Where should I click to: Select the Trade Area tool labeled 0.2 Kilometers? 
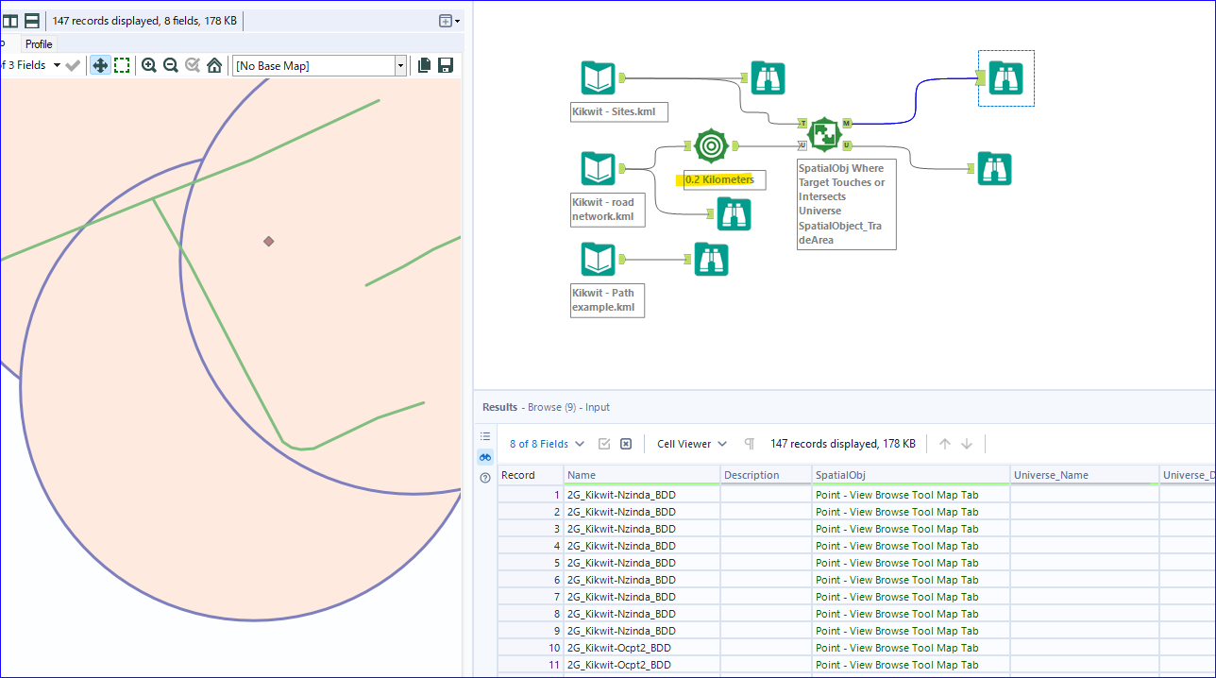tap(710, 146)
